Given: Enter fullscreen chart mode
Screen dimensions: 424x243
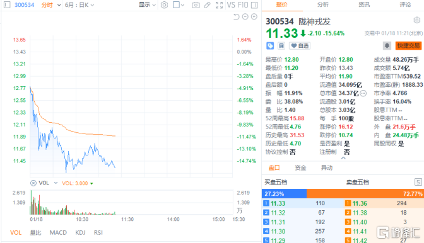Looking at the screenshot, I should 219,5.
